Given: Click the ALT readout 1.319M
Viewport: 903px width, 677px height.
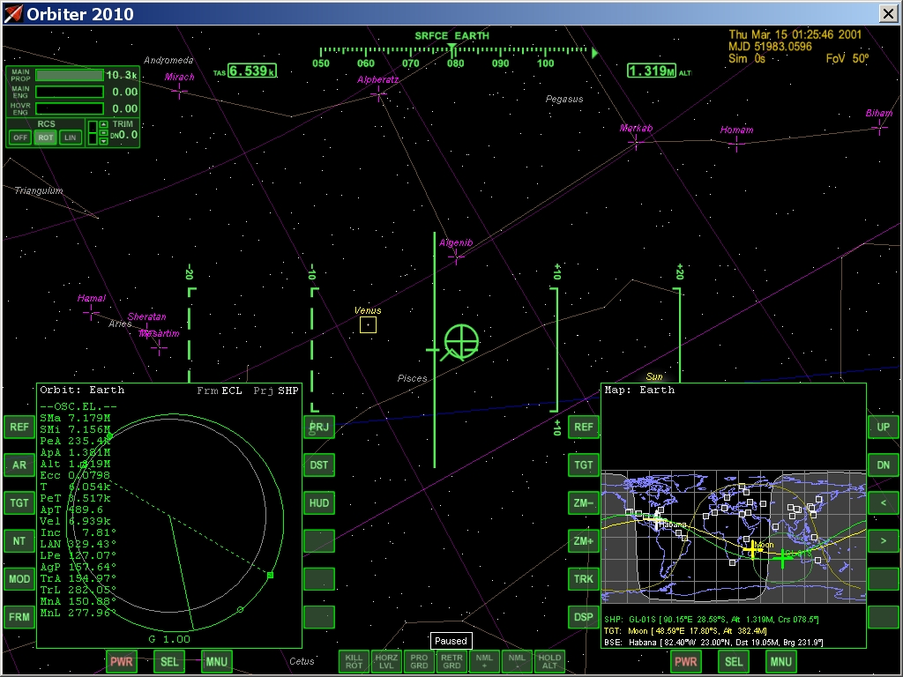Looking at the screenshot, I should click(652, 71).
